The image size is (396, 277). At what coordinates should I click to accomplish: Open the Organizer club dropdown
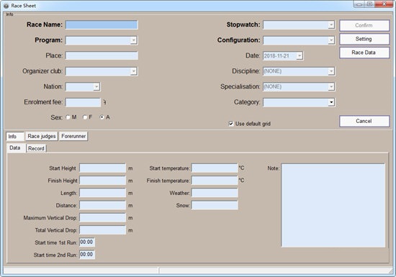(134, 71)
